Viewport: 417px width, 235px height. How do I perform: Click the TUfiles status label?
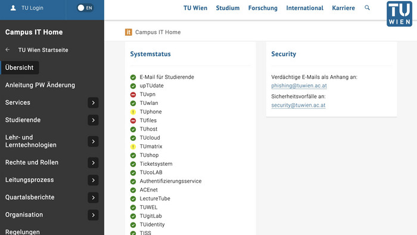click(148, 120)
